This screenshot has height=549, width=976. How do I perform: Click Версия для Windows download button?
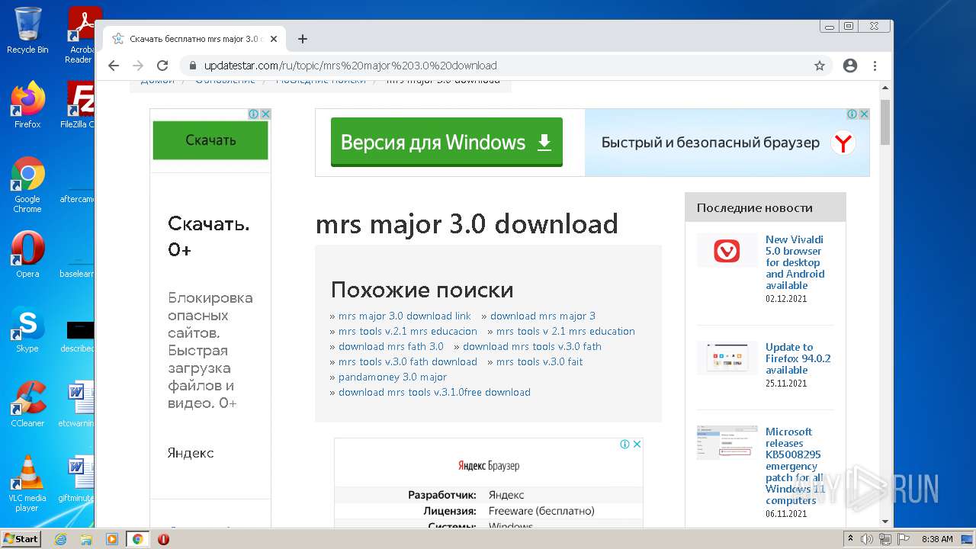pyautogui.click(x=446, y=143)
